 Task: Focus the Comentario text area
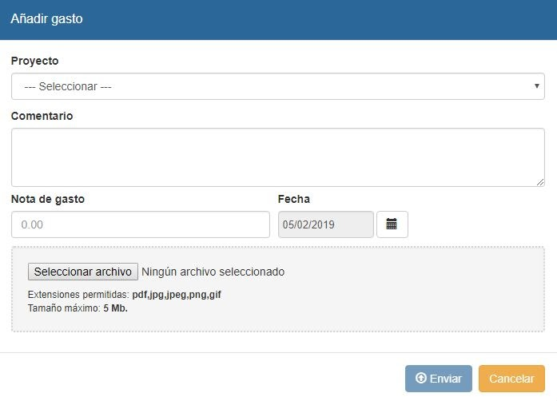(277, 157)
